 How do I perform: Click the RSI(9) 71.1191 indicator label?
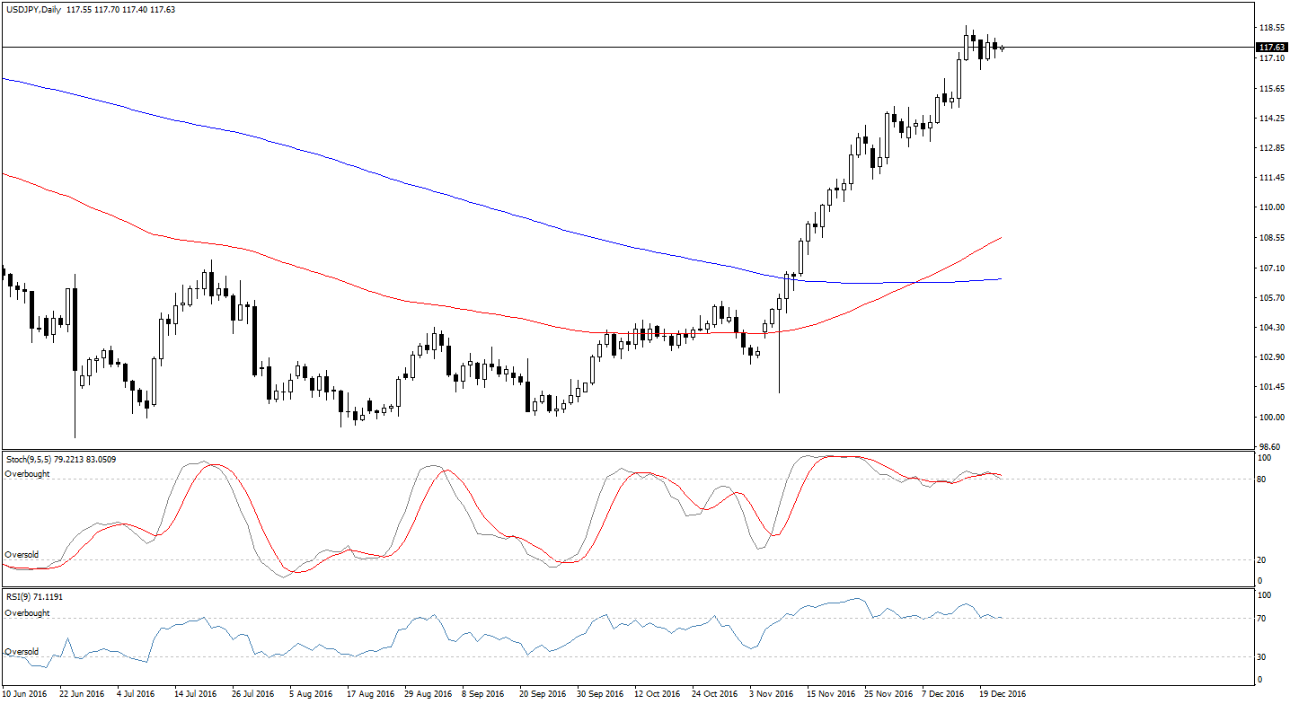(34, 596)
